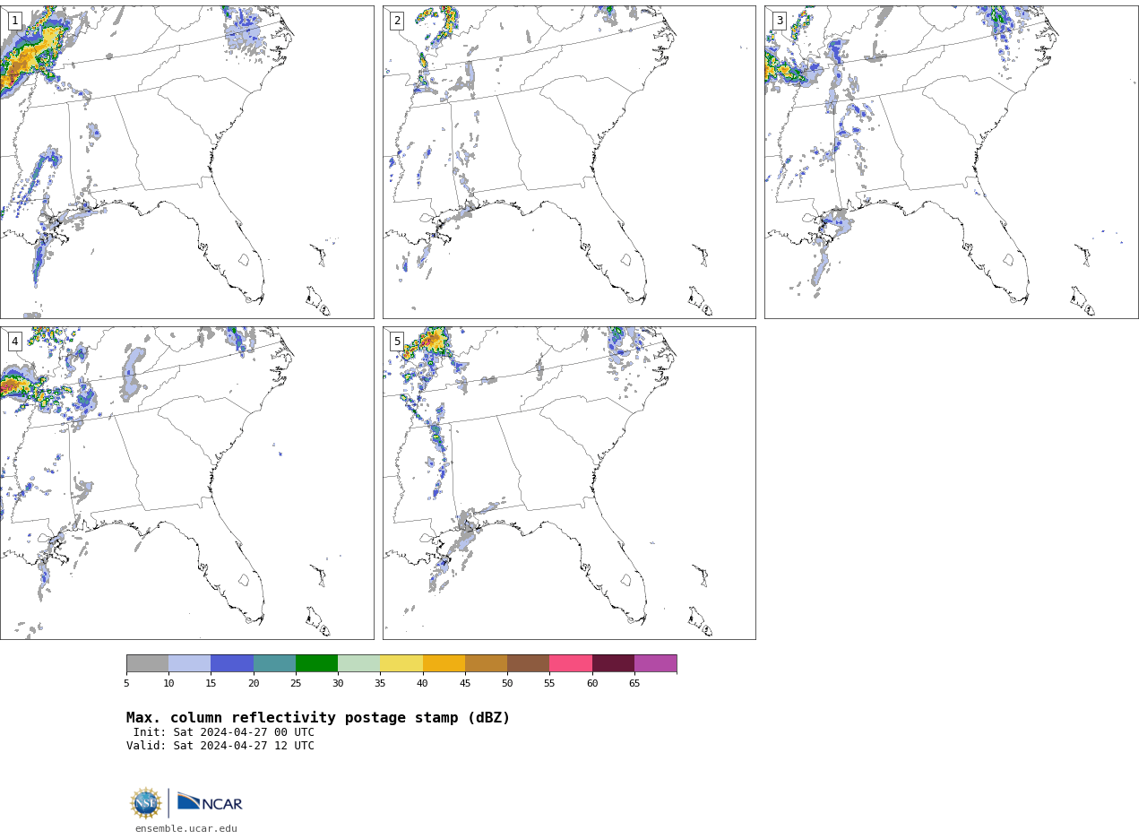1147x839 pixels.
Task: Click the NCAR logo
Action: 210,802
